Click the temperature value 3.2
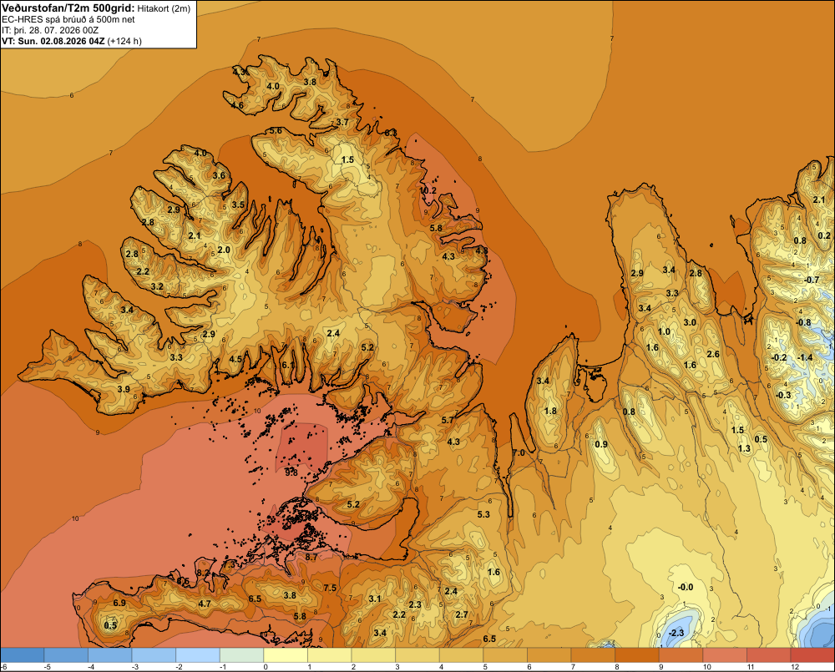The height and width of the screenshot is (672, 835). (x=157, y=286)
